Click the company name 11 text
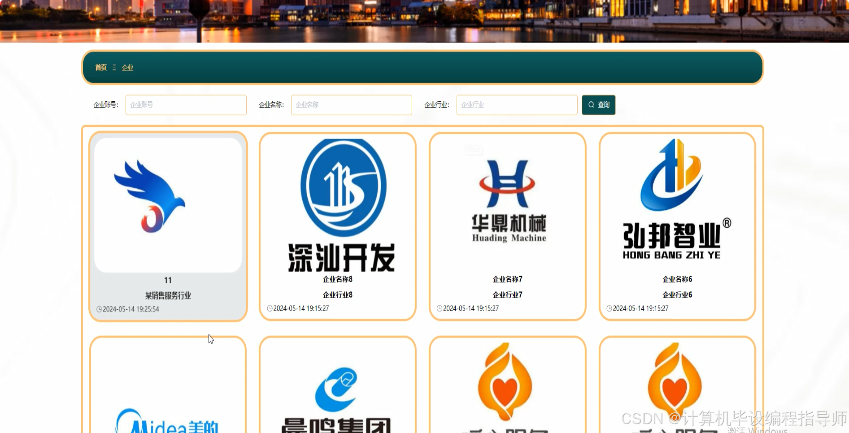 click(168, 280)
